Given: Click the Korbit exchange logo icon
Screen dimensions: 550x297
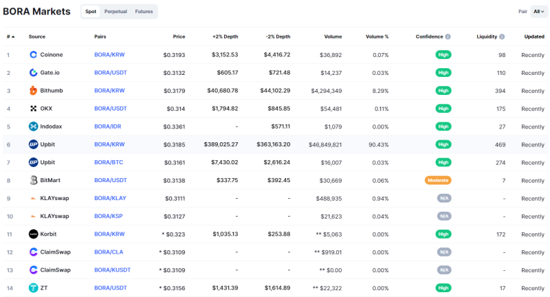Looking at the screenshot, I should coord(33,234).
